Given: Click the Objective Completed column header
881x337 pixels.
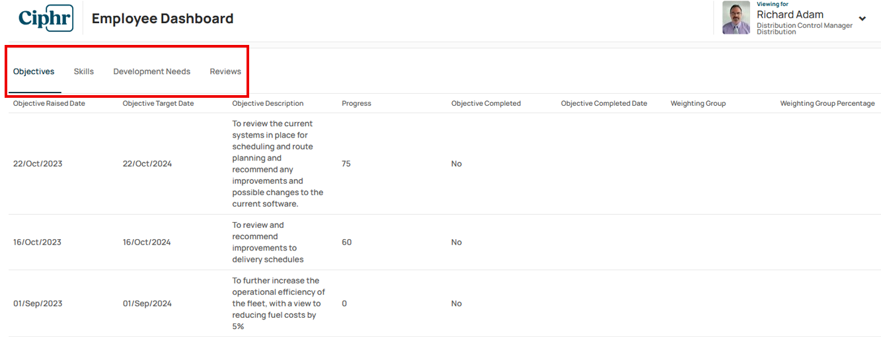Looking at the screenshot, I should tap(486, 103).
